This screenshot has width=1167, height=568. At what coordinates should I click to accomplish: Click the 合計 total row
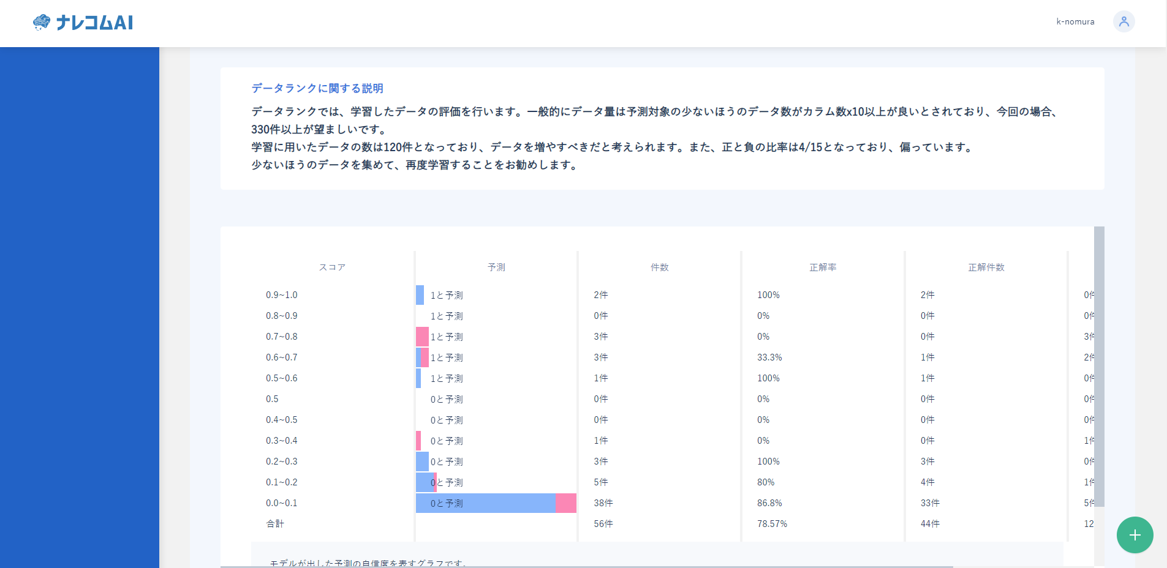point(276,523)
